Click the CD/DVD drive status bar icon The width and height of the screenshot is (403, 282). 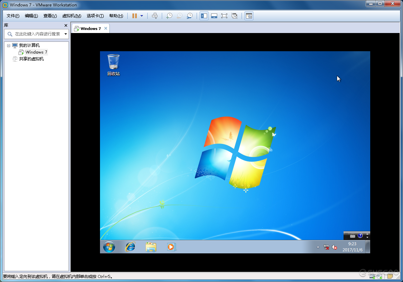coord(379,276)
